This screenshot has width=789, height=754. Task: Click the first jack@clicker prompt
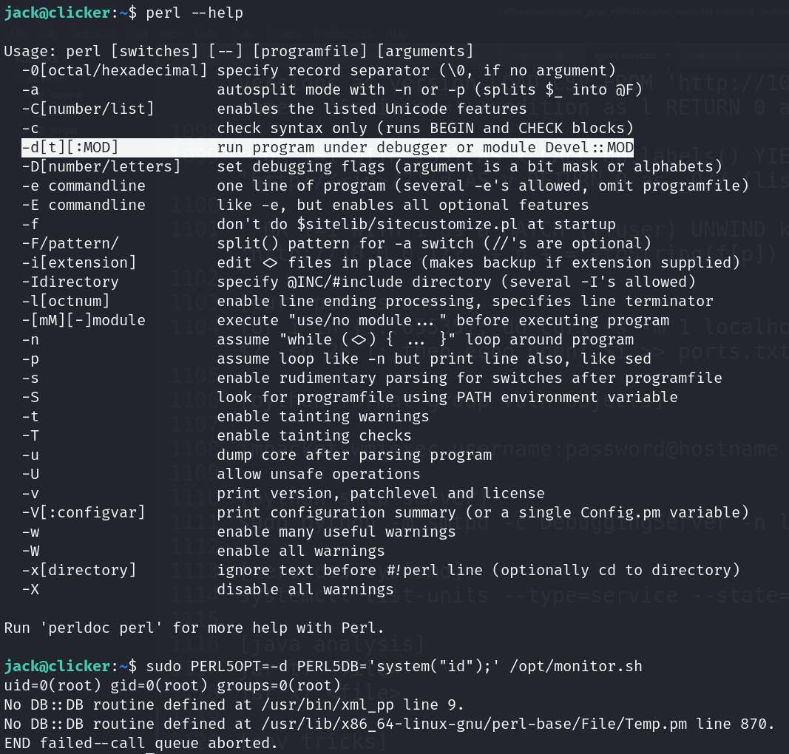pyautogui.click(x=59, y=13)
